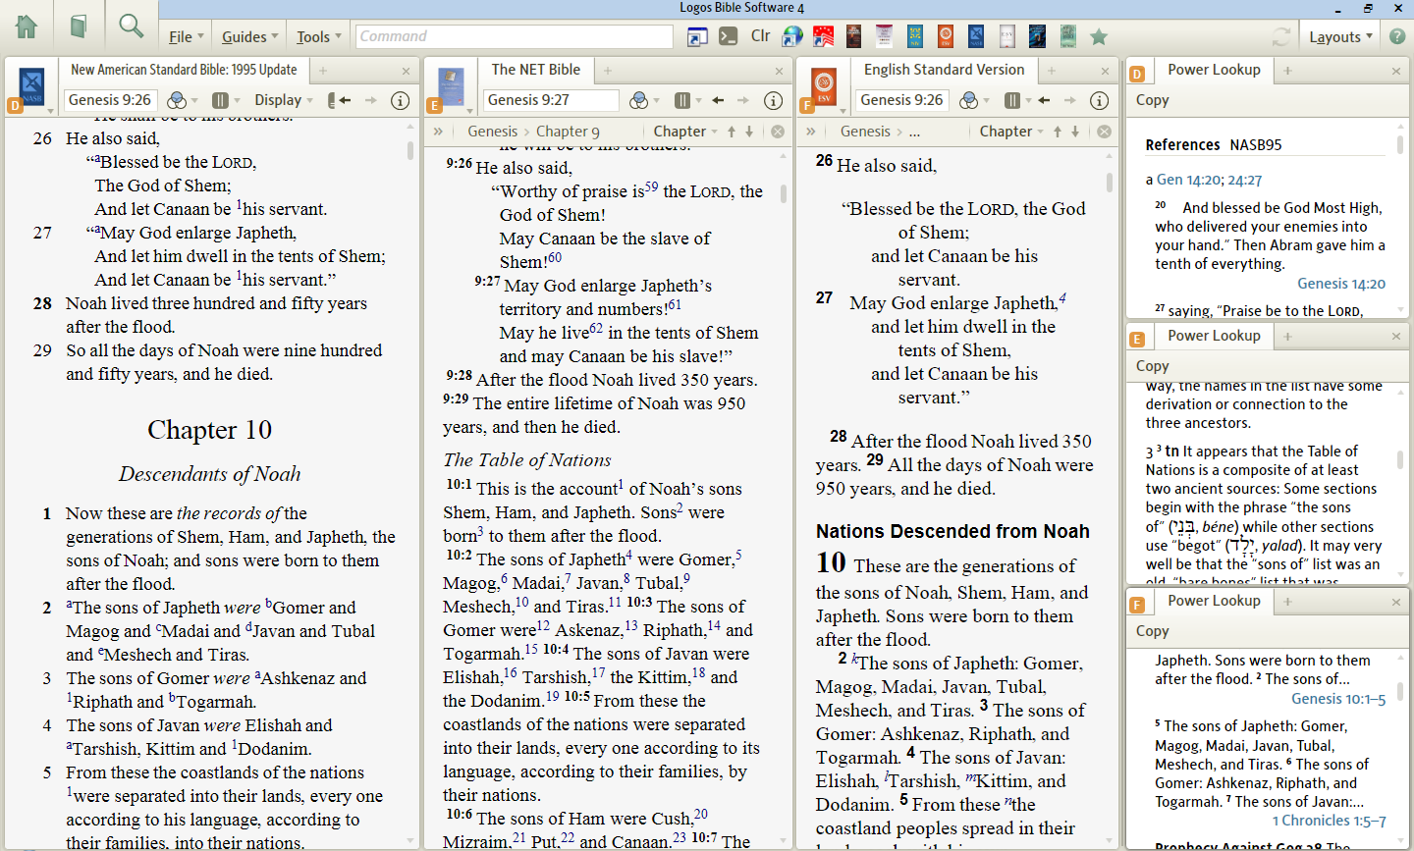Go back in NET Bible history

click(x=718, y=100)
